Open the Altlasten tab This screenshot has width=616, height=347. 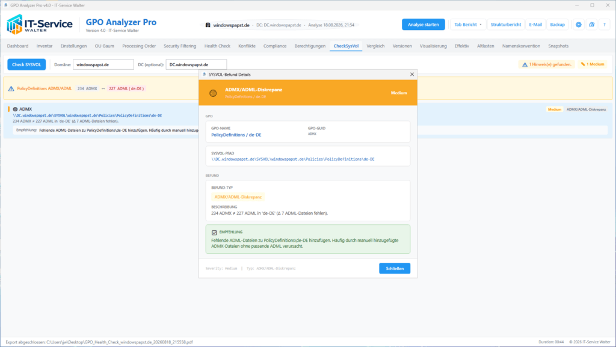coord(485,46)
